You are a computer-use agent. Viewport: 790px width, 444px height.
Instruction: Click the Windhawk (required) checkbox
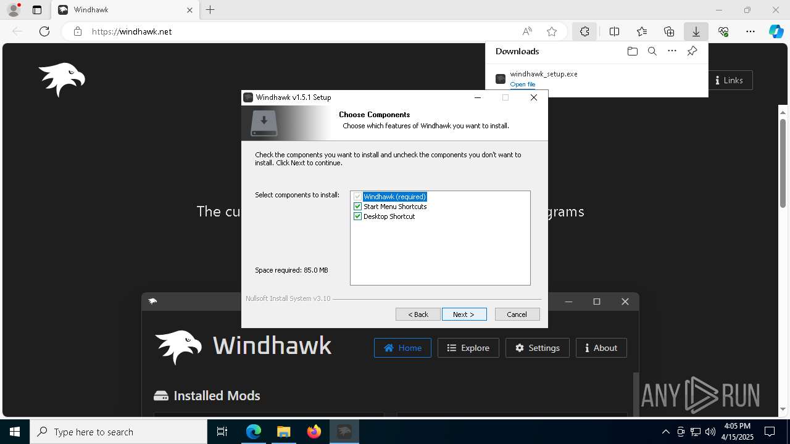click(x=357, y=197)
